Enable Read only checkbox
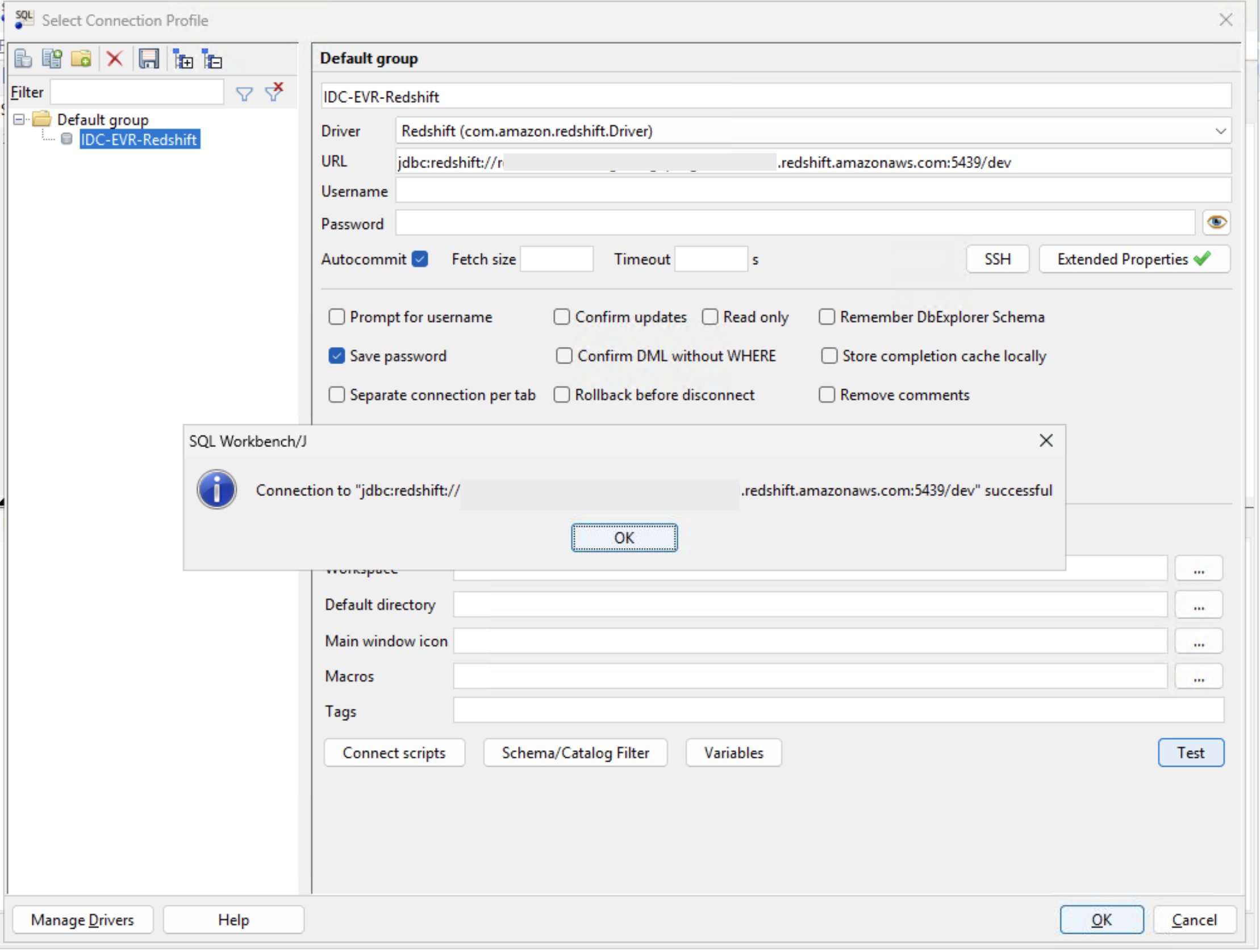Image resolution: width=1260 pixels, height=952 pixels. click(x=710, y=317)
